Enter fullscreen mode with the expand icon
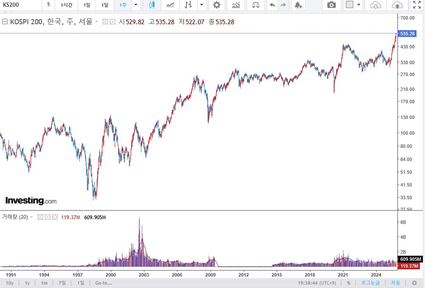Viewport: 425px width, 288px height. pos(416,5)
